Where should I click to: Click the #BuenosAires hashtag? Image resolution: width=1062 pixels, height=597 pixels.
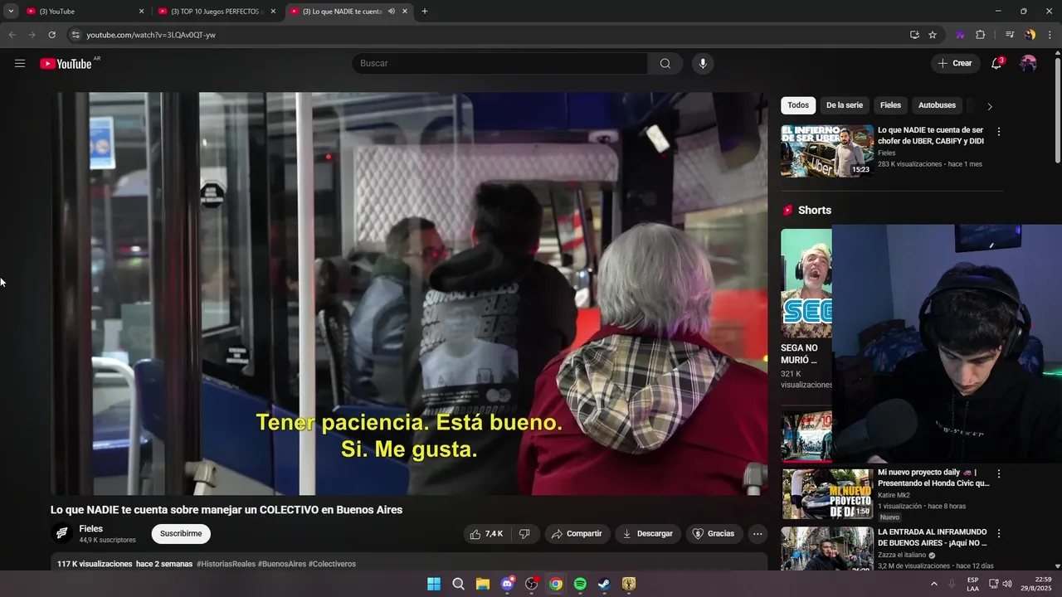[282, 564]
